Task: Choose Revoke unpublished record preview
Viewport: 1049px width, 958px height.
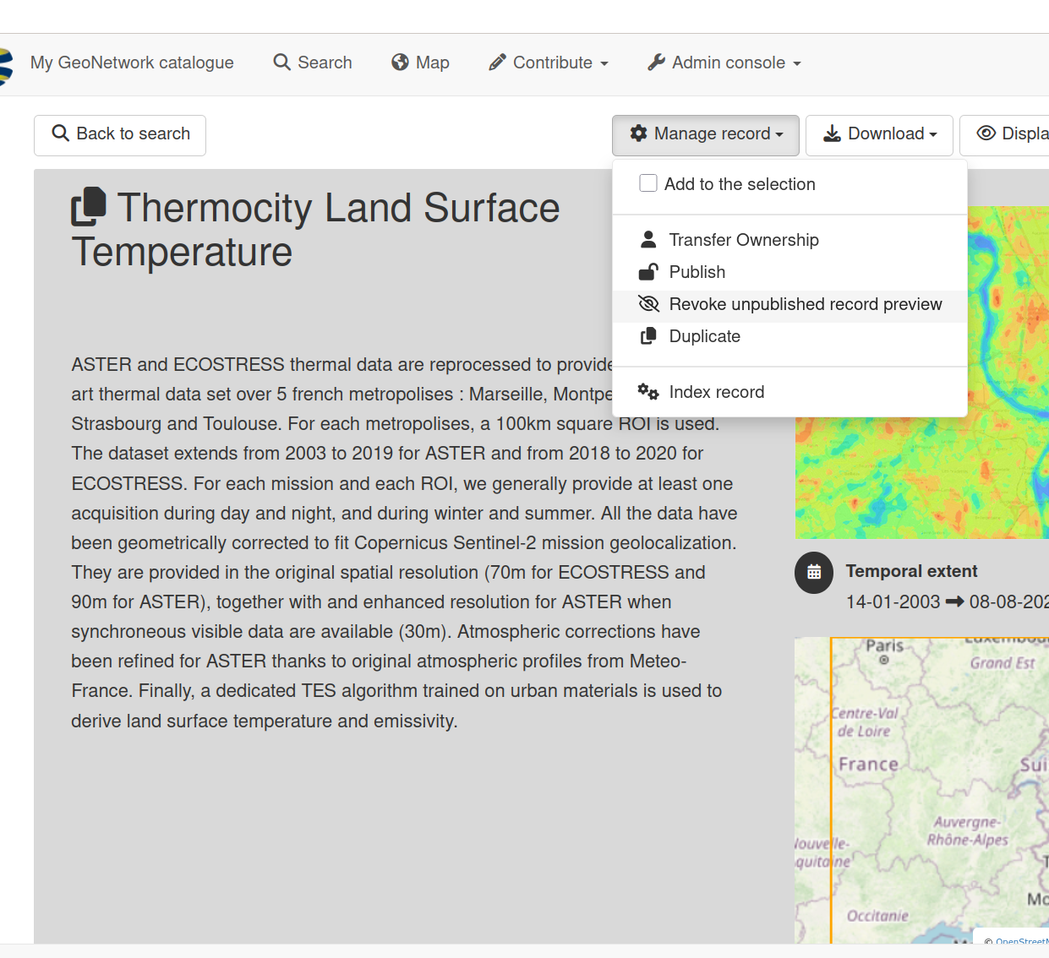Action: point(805,304)
